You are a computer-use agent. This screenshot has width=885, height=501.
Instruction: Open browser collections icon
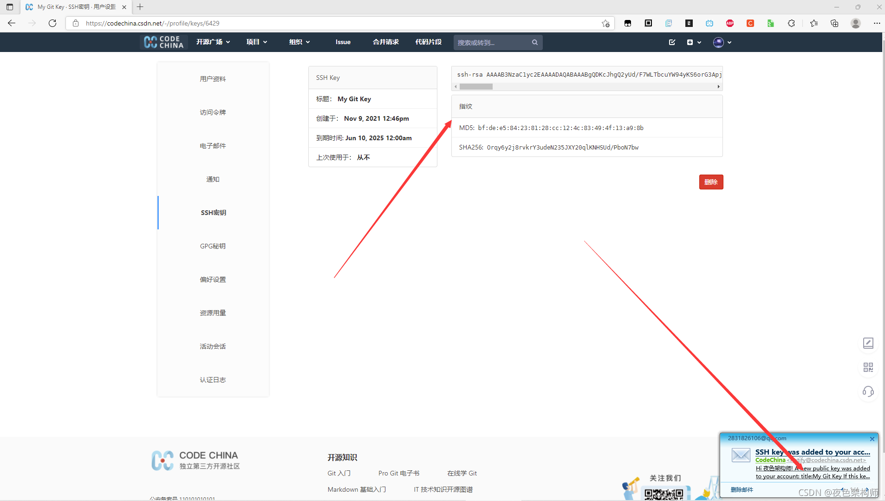(x=834, y=23)
